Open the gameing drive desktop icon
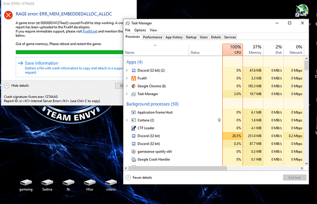The width and height of the screenshot is (317, 204). pyautogui.click(x=26, y=182)
